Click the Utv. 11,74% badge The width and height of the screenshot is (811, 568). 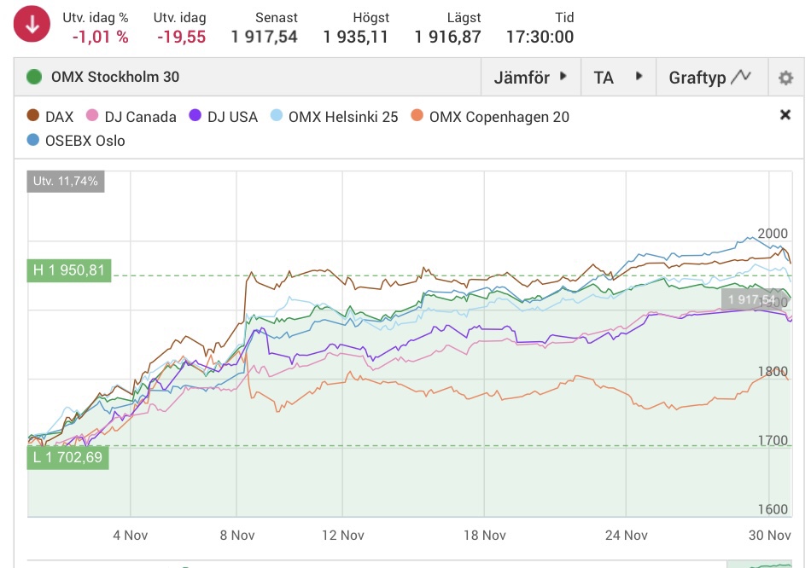(66, 181)
